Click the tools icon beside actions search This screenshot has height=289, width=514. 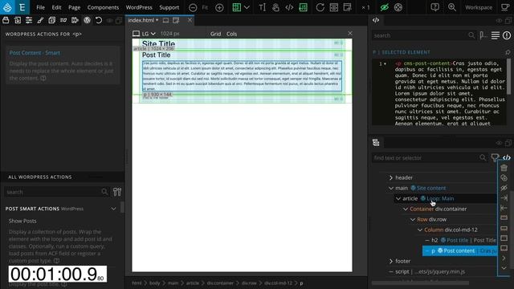pyautogui.click(x=117, y=192)
